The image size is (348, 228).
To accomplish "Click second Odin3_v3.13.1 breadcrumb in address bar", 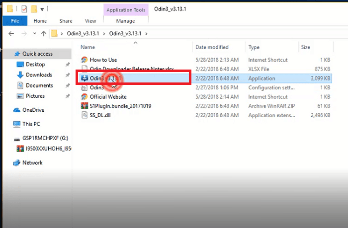I will point(125,33).
